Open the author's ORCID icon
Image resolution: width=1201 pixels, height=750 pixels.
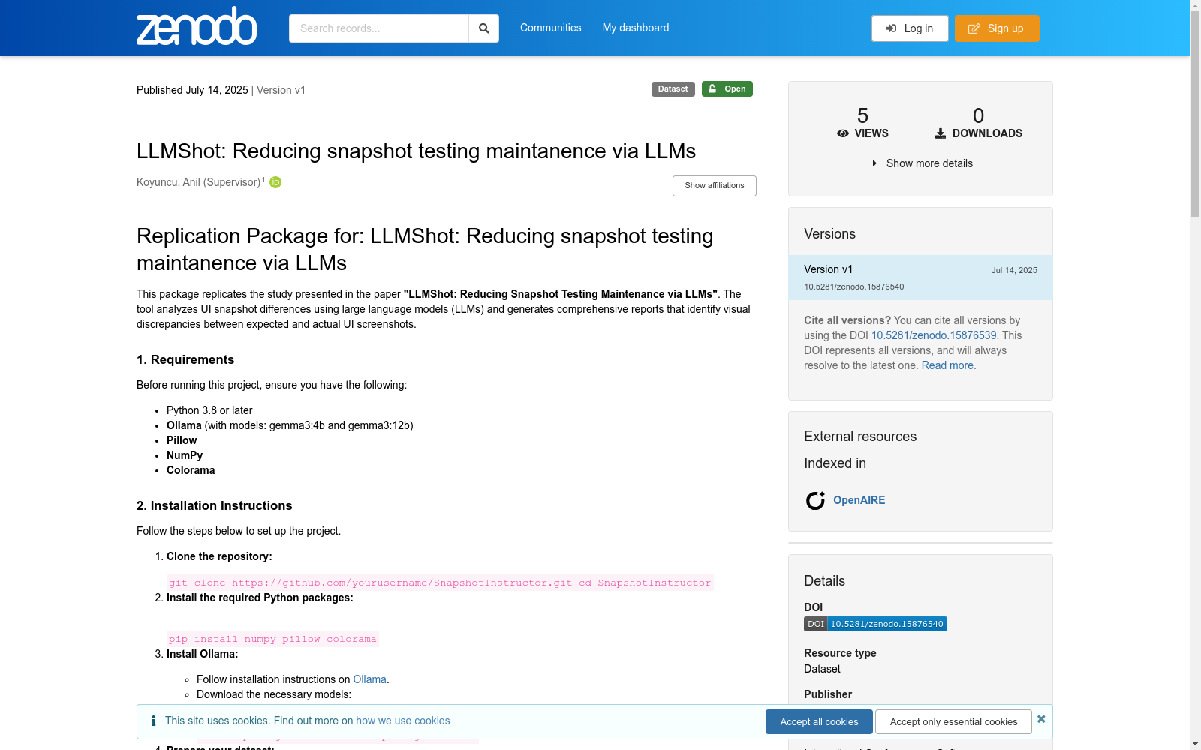coord(275,182)
